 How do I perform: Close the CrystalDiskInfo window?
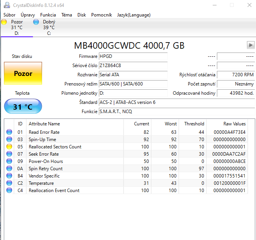point(249,5)
